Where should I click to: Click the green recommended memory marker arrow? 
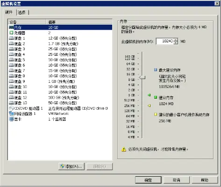[x=149, y=95]
